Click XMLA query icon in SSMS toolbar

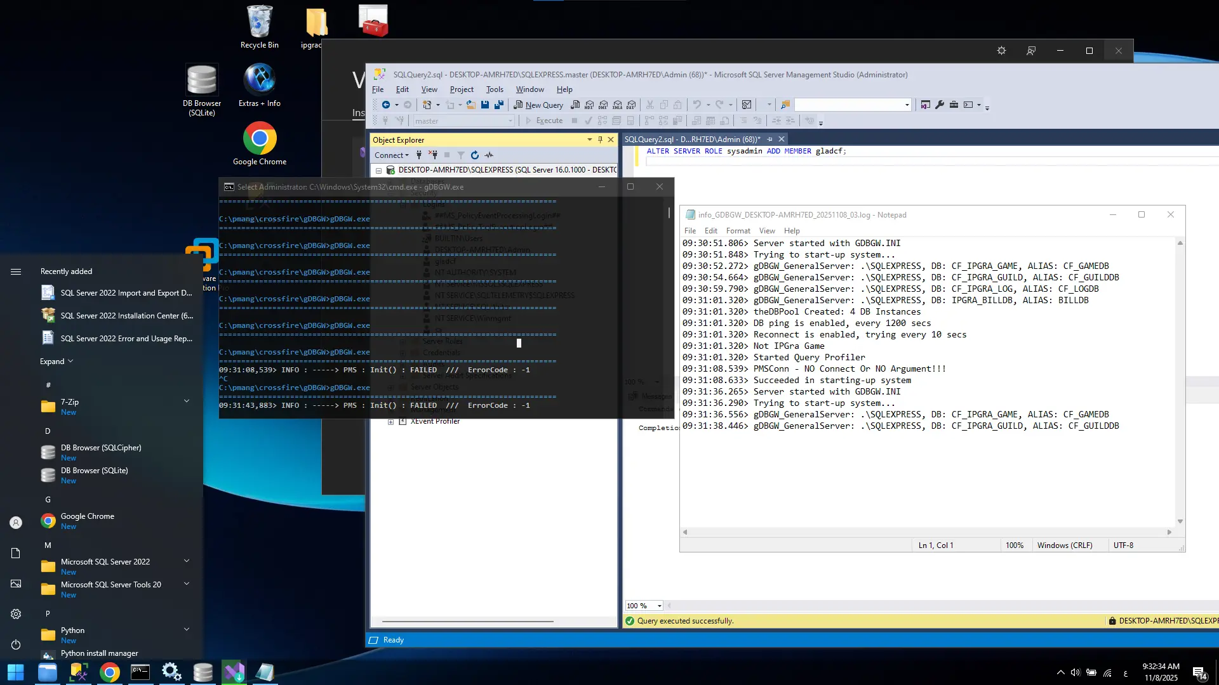[x=617, y=105]
